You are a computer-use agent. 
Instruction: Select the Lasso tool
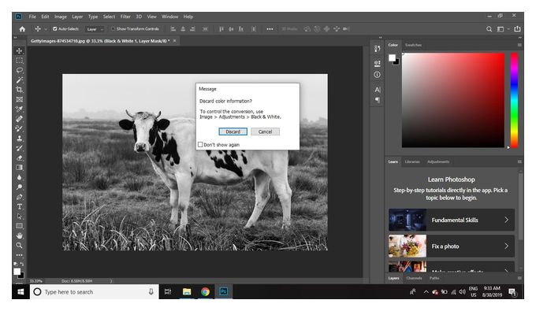20,70
